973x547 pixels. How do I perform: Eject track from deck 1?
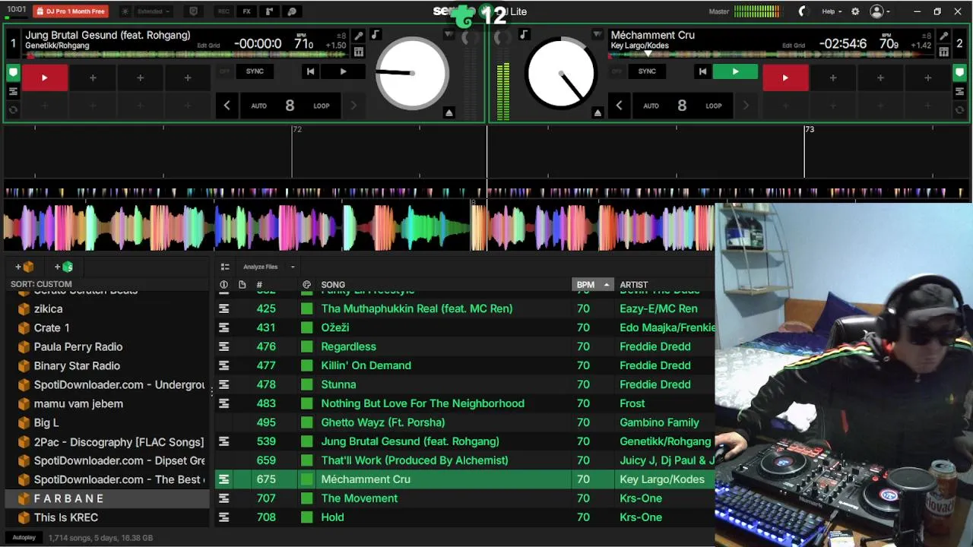click(449, 112)
